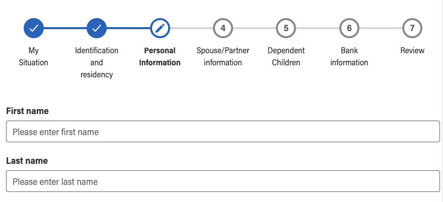Focus the last name text field

click(x=223, y=181)
